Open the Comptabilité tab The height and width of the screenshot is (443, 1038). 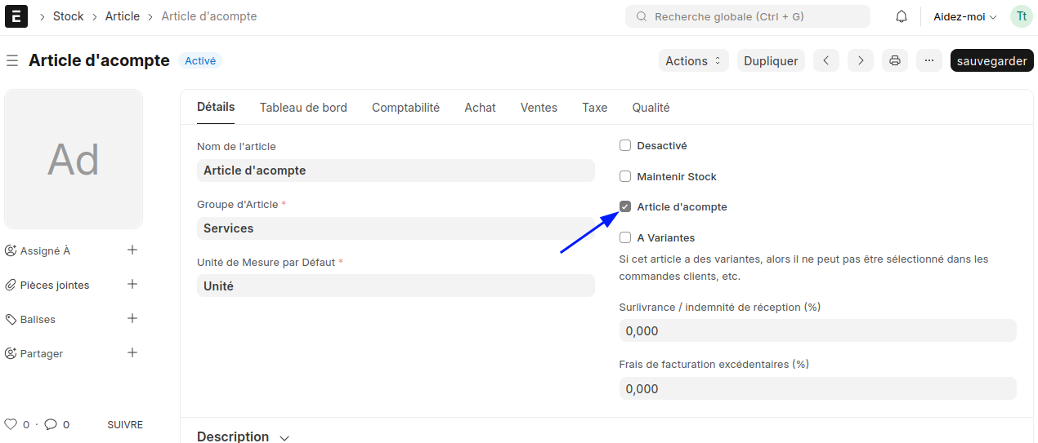(405, 108)
